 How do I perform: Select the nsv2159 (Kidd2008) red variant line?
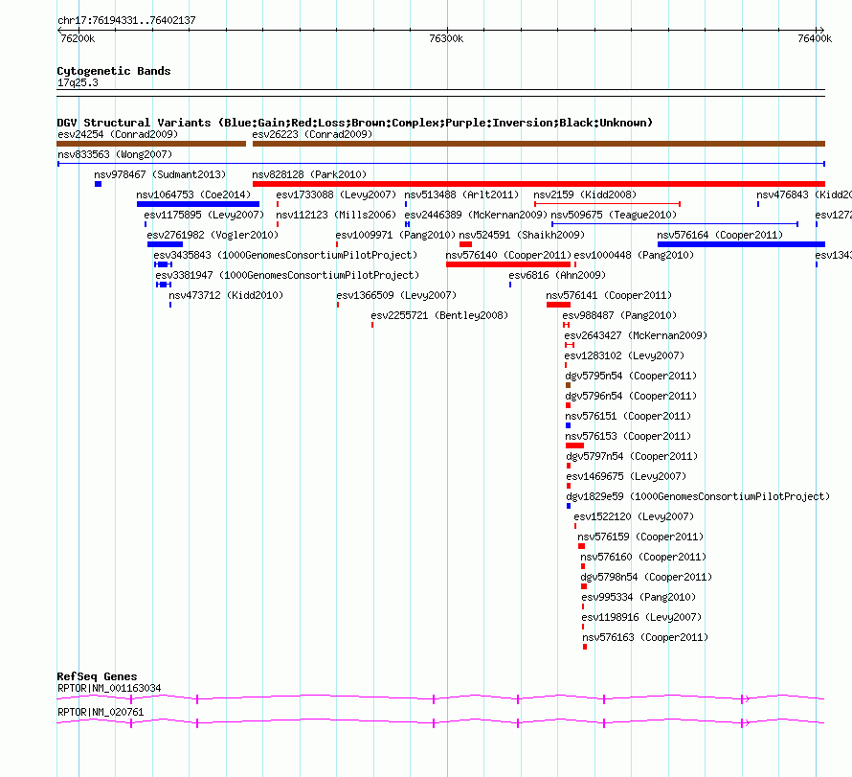tap(607, 204)
